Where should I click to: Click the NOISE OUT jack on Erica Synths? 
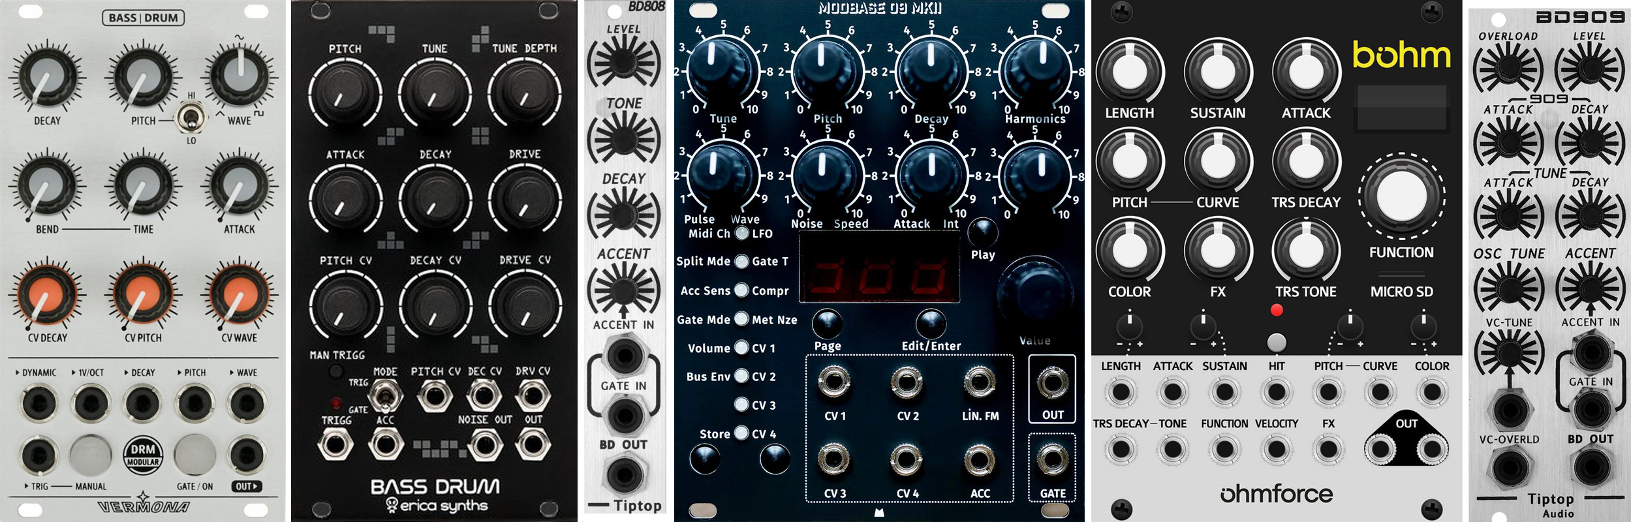[484, 445]
